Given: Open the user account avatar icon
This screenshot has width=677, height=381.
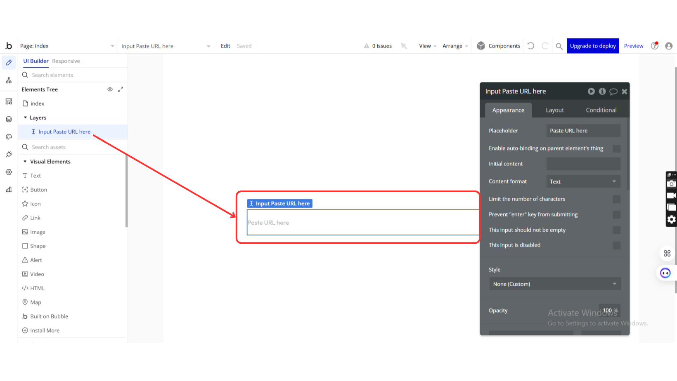Looking at the screenshot, I should click(669, 46).
